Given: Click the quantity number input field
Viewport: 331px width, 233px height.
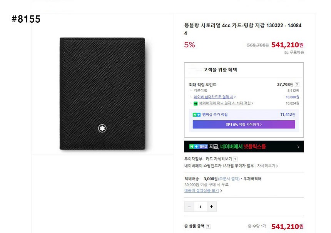Looking at the screenshot, I should [x=200, y=206].
